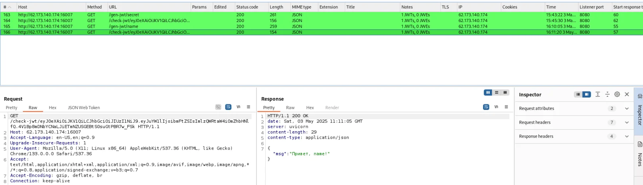
Task: Click length value 261 in row 163
Action: pyautogui.click(x=273, y=15)
